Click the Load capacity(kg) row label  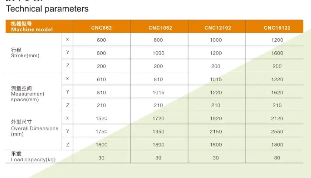point(33,157)
